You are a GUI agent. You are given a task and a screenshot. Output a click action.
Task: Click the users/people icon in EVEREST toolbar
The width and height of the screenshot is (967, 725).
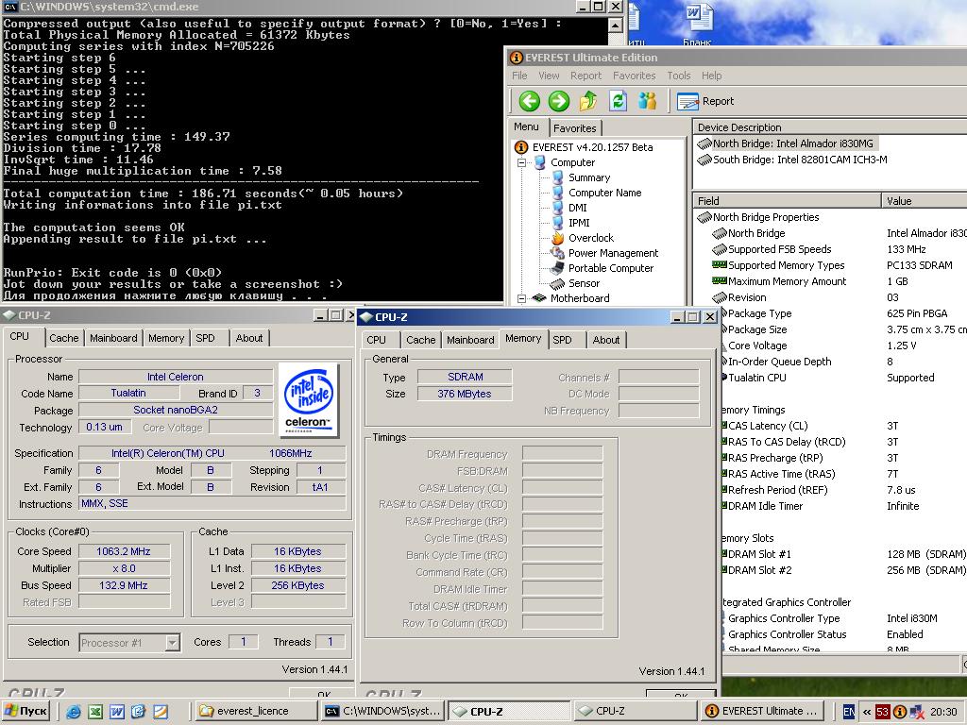click(x=648, y=100)
